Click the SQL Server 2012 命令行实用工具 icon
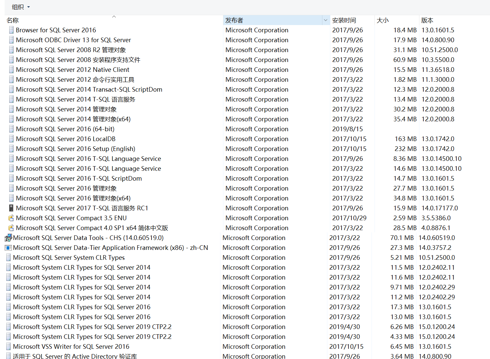The height and width of the screenshot is (359, 490). (x=11, y=79)
